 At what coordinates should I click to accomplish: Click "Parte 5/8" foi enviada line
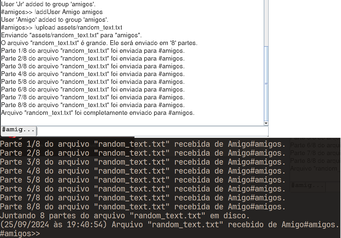pos(93,82)
